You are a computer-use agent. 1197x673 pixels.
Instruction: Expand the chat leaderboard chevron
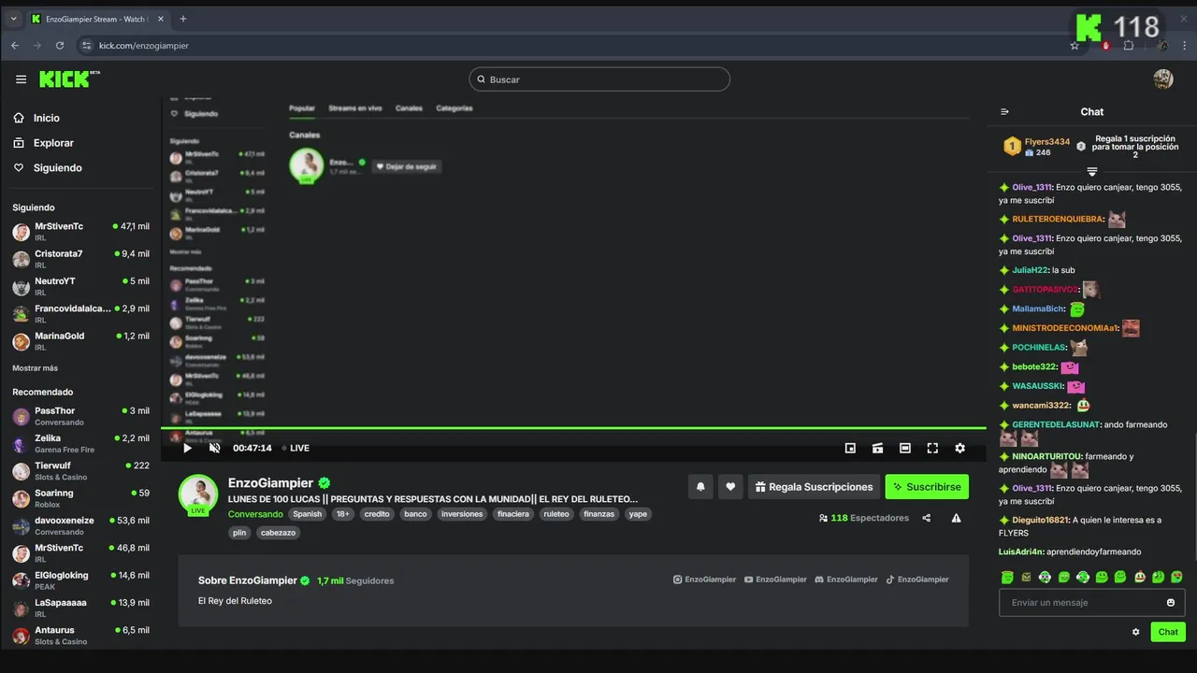1091,172
